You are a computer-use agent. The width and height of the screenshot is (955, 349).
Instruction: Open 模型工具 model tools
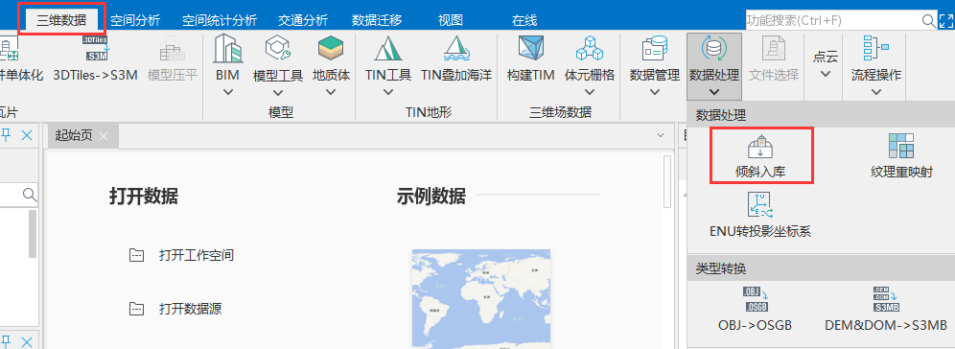coord(278,59)
